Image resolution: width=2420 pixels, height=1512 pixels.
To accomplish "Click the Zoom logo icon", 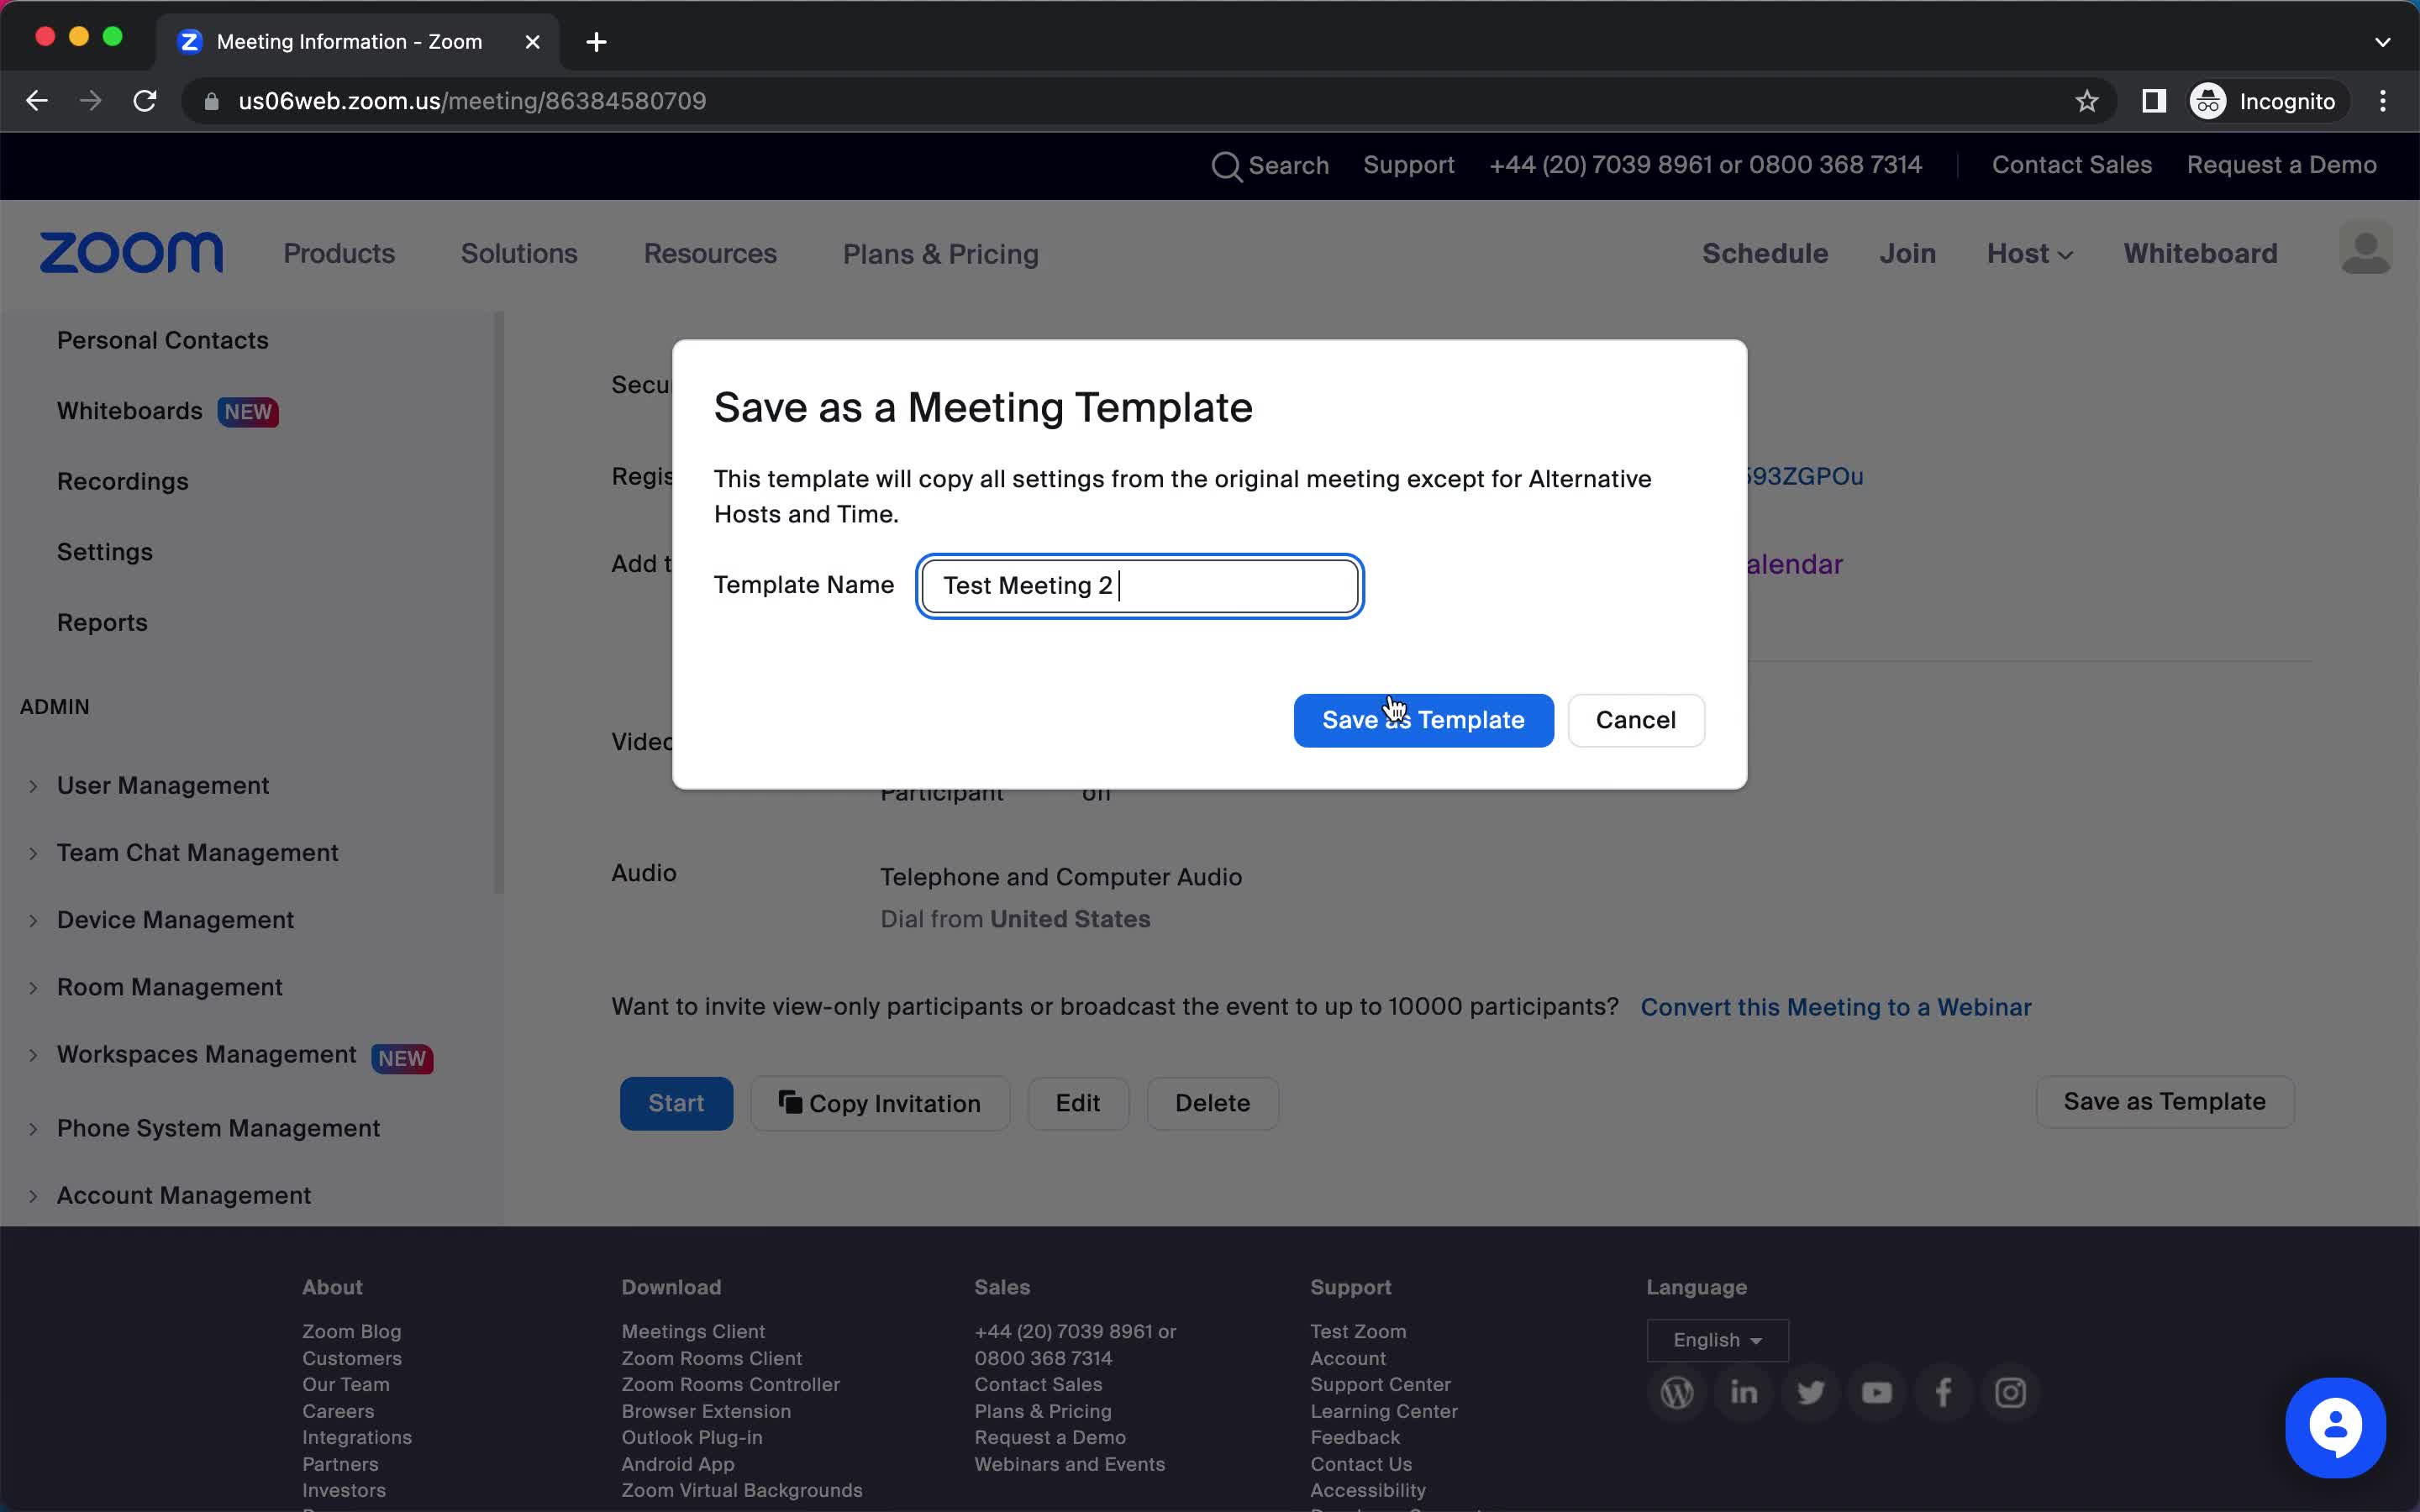I will 131,253.
